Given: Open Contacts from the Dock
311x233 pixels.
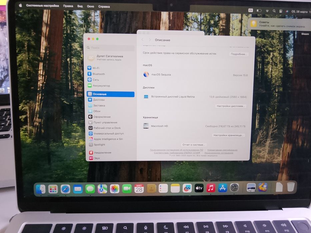Looking at the screenshot, I should click(x=151, y=188).
